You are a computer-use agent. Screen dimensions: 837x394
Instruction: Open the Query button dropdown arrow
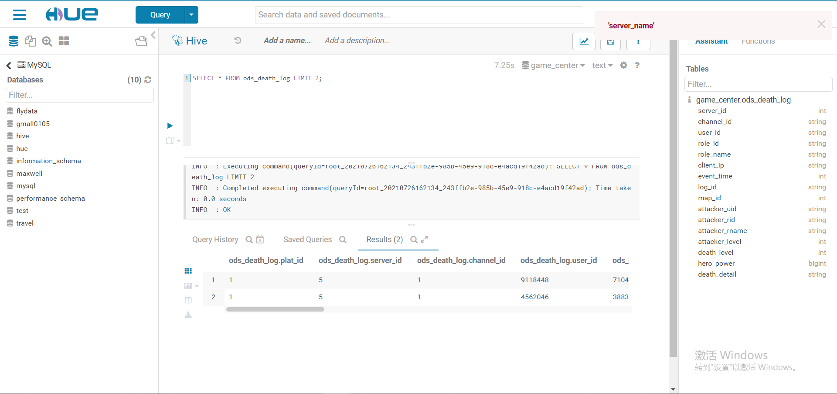tap(192, 15)
